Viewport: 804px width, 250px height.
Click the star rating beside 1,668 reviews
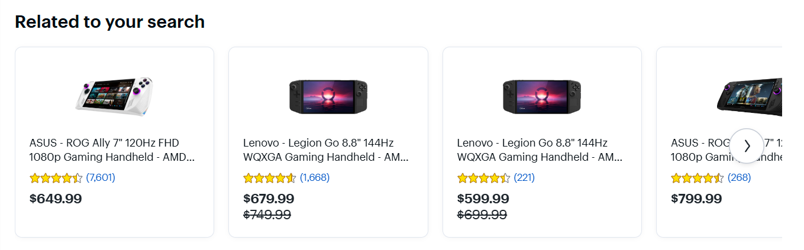270,178
